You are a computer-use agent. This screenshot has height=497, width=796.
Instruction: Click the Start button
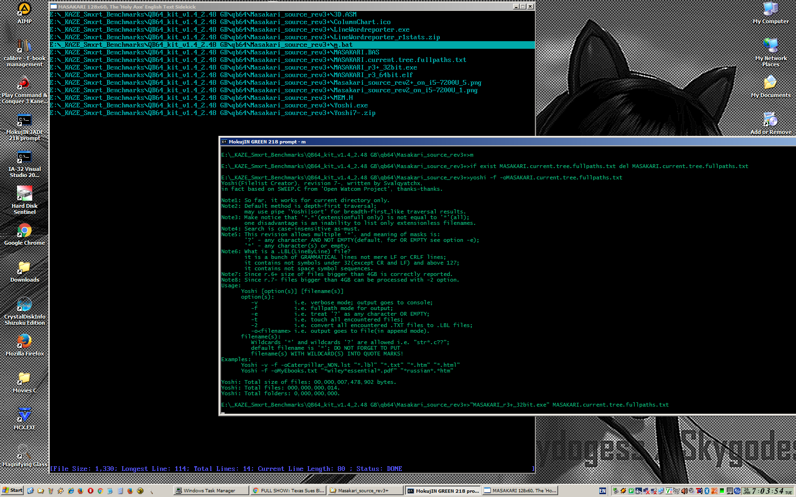coord(12,490)
